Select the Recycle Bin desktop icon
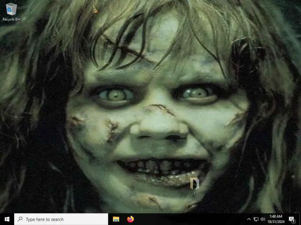Viewport: 301px width, 225px height. click(11, 12)
